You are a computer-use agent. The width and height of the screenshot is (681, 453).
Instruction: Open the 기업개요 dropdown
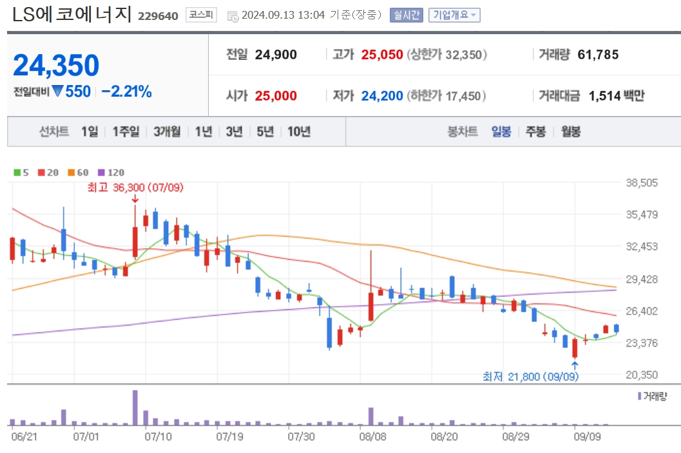click(454, 15)
